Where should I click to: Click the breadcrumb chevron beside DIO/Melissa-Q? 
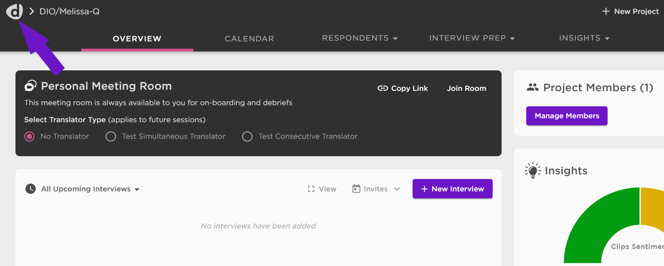(x=32, y=12)
